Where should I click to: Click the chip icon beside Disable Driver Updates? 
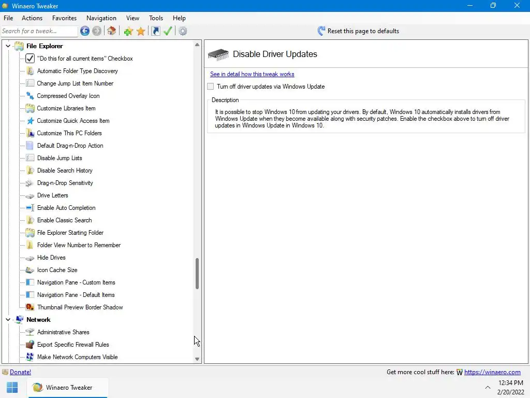tap(218, 54)
